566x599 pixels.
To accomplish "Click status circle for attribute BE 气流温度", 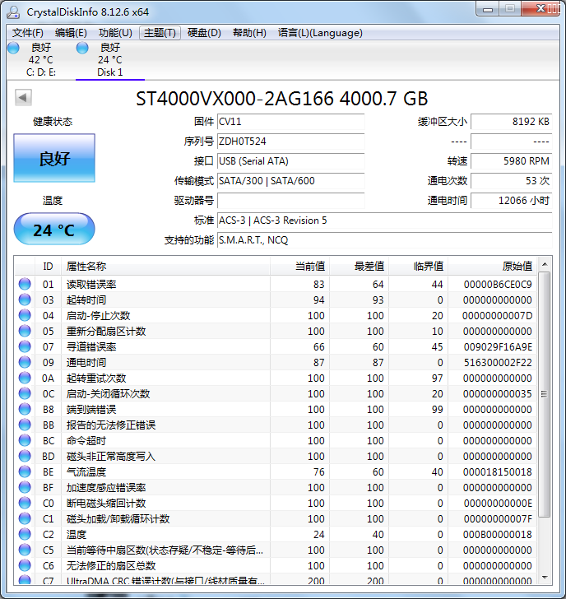I will point(25,471).
